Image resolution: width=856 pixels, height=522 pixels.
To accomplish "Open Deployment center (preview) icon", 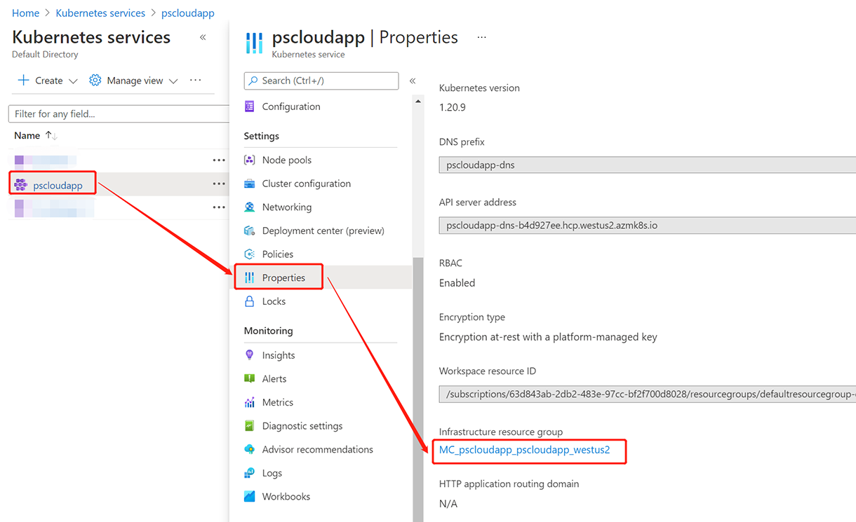I will (x=249, y=231).
